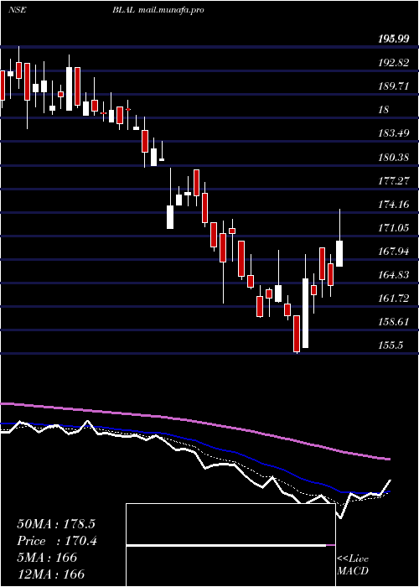Image resolution: width=419 pixels, height=587 pixels.
Task: Click the 189.71 price level label
Action: (x=394, y=86)
